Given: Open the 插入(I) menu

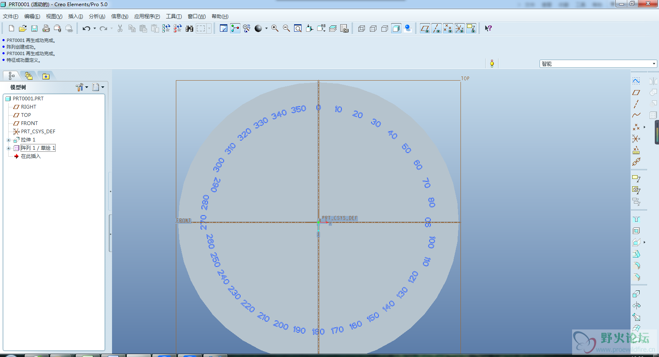Looking at the screenshot, I should (x=75, y=16).
